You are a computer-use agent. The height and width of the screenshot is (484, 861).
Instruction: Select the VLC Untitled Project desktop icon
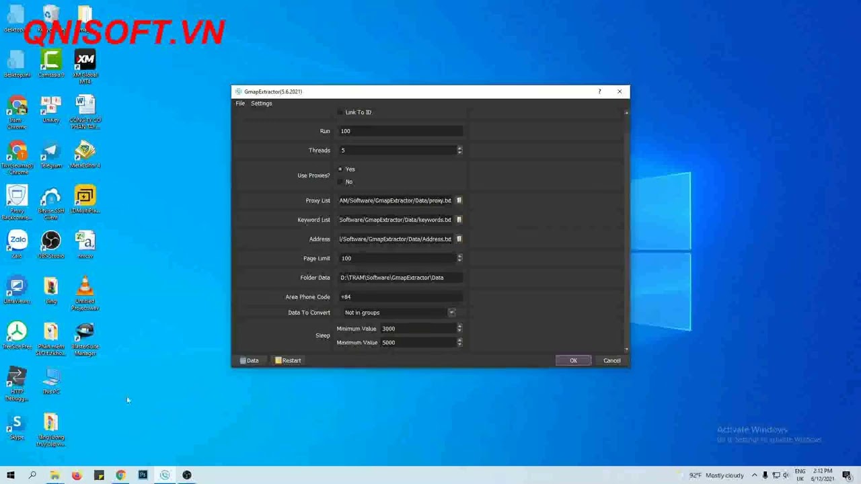(85, 293)
